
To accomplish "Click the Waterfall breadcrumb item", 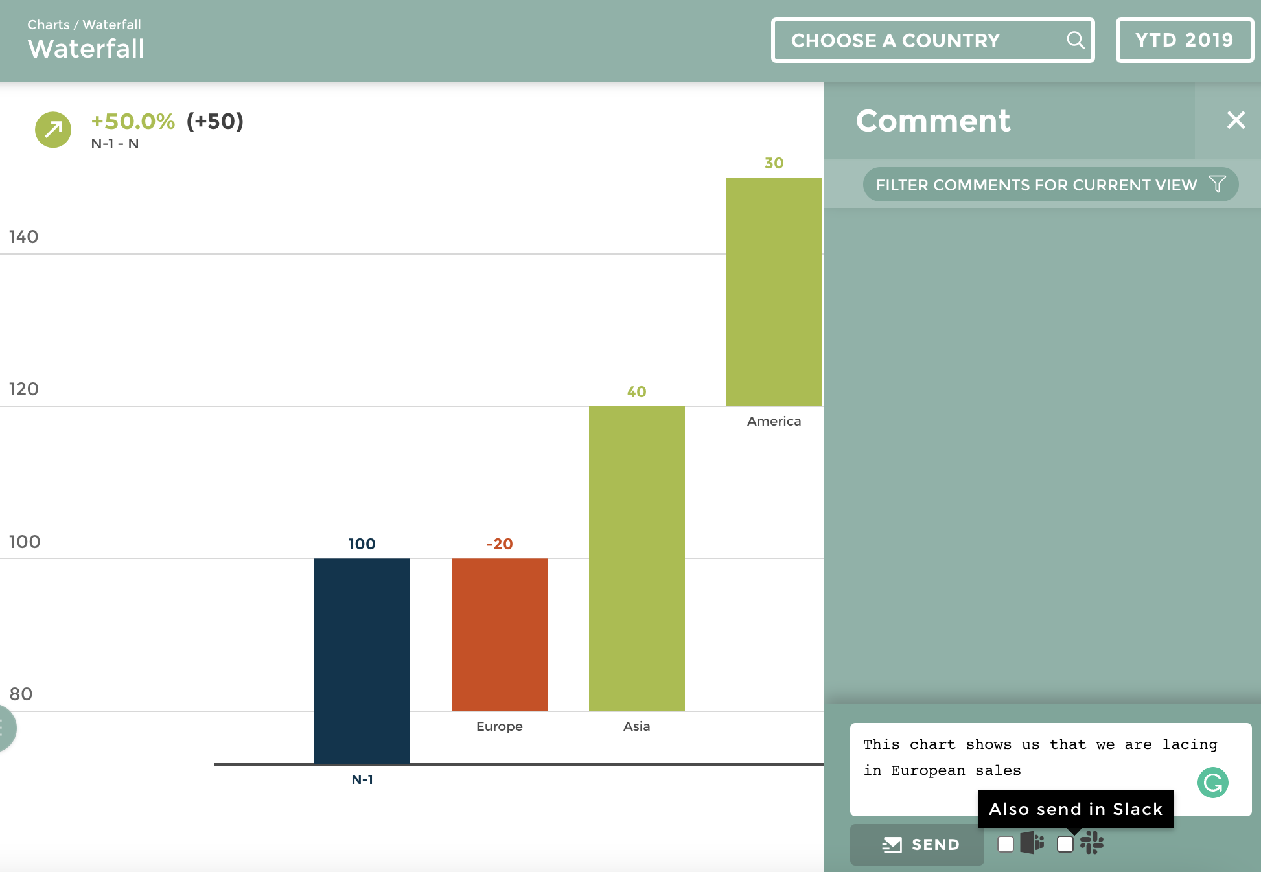I will pyautogui.click(x=111, y=25).
